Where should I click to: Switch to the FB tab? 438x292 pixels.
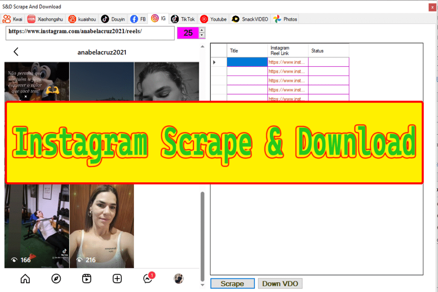coord(138,19)
